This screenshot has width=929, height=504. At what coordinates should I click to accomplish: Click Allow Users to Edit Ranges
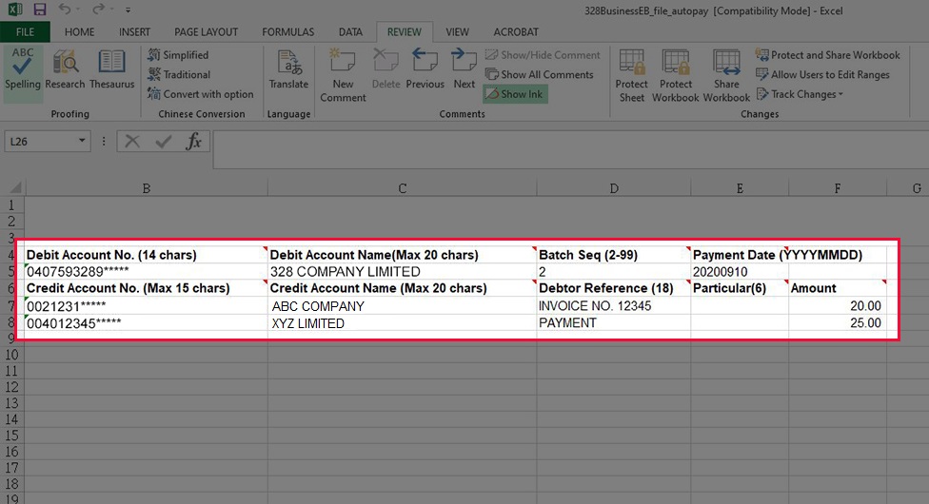coord(829,74)
